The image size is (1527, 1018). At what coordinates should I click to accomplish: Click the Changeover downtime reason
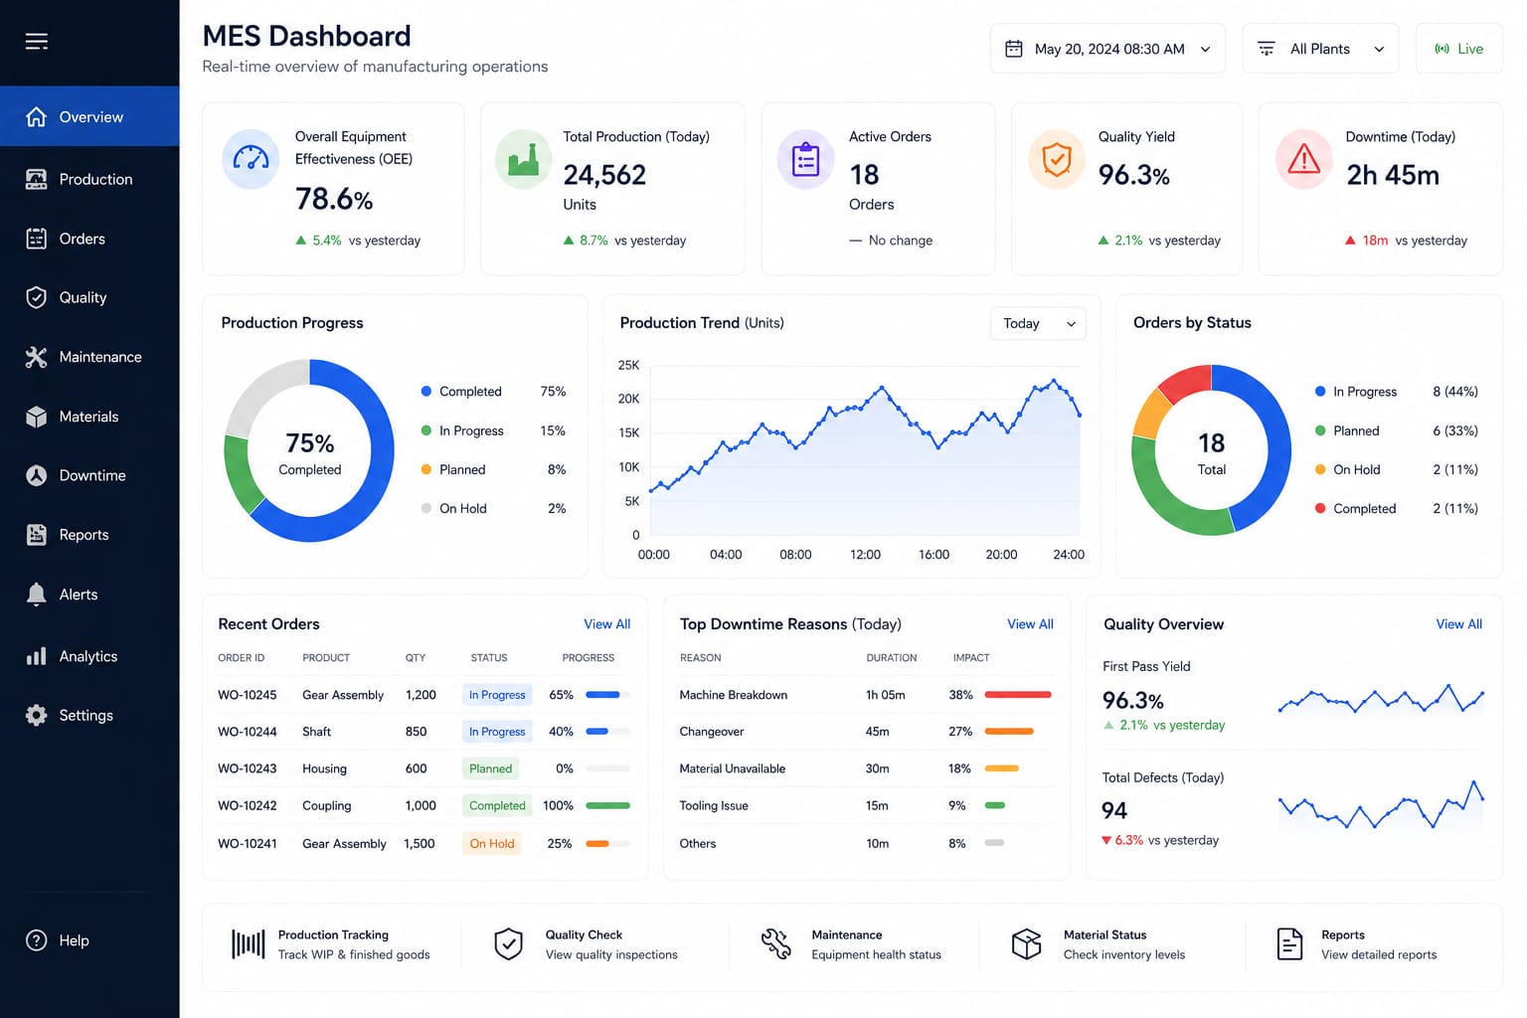(712, 732)
